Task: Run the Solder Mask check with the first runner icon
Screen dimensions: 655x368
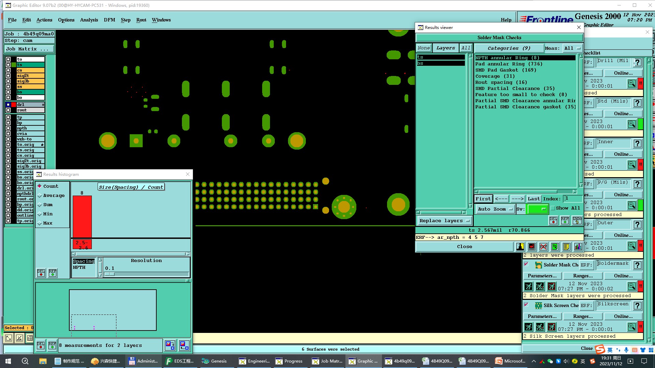Action: (x=528, y=286)
